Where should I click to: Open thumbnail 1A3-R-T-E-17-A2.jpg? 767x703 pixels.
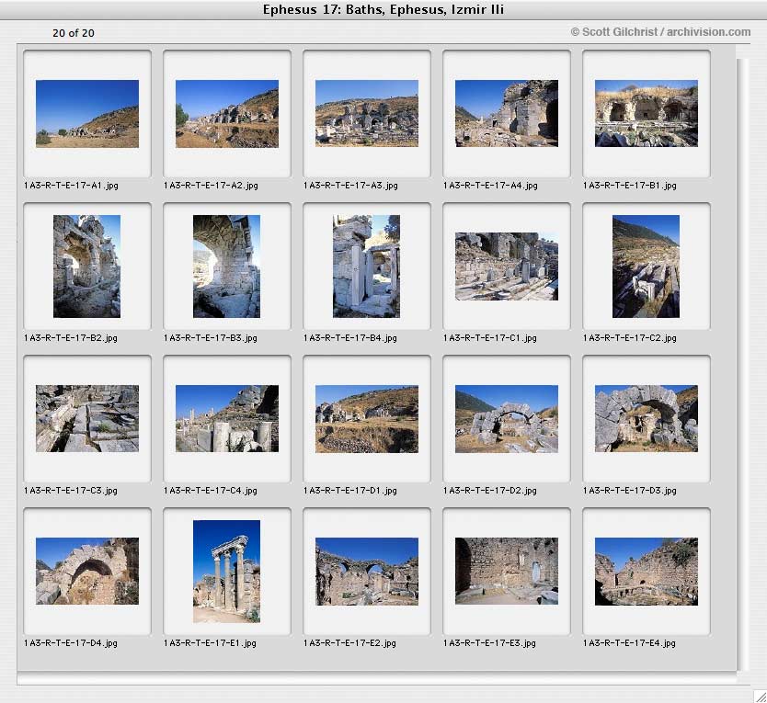227,114
